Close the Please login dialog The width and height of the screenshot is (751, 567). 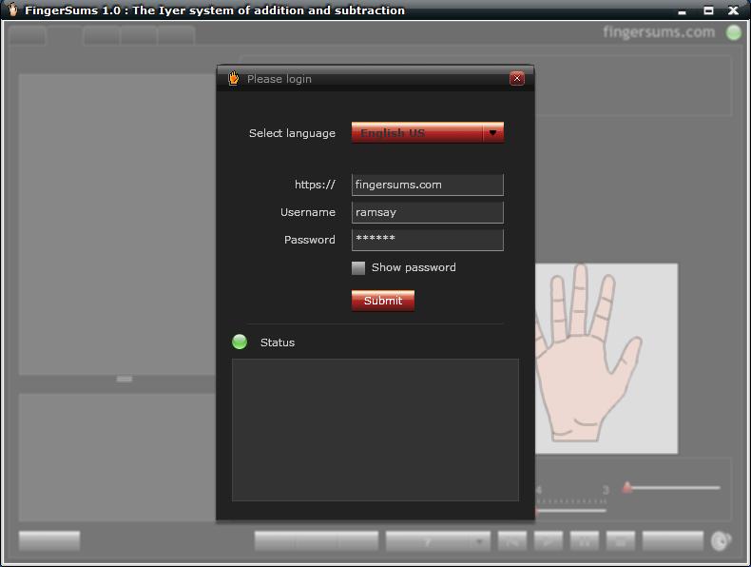coord(517,79)
